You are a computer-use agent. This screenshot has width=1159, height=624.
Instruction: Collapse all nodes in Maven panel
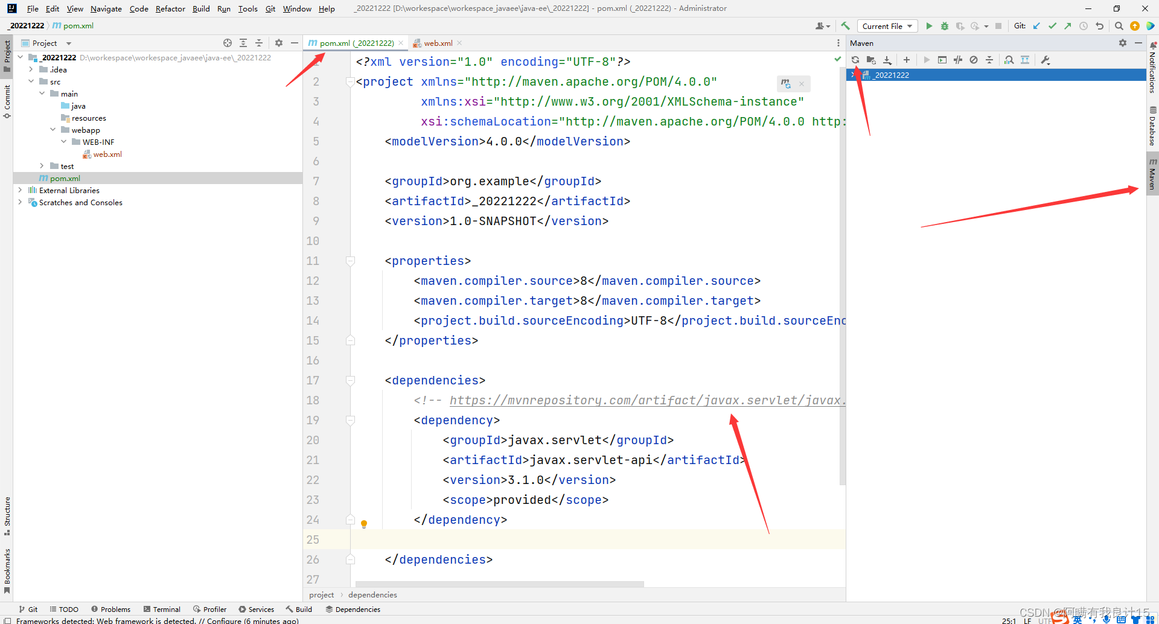(x=989, y=60)
